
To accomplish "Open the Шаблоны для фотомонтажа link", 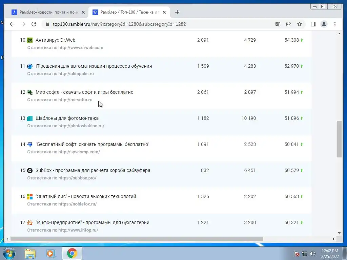I will (x=67, y=118).
